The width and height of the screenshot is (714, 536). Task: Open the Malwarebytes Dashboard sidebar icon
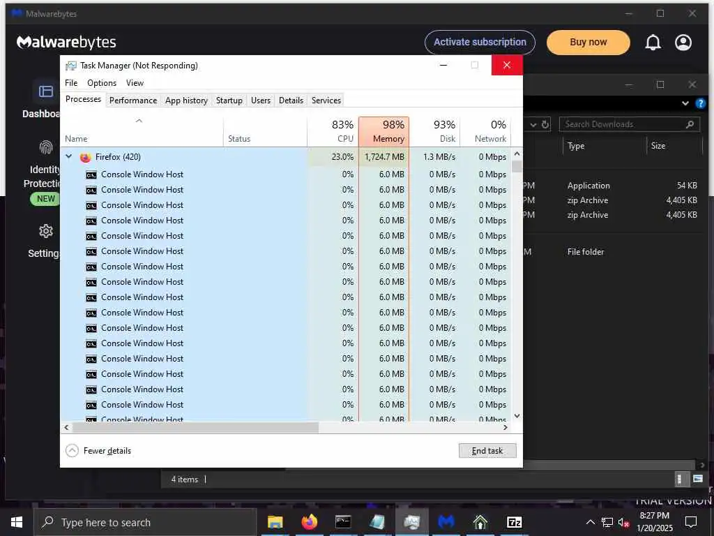[x=45, y=91]
